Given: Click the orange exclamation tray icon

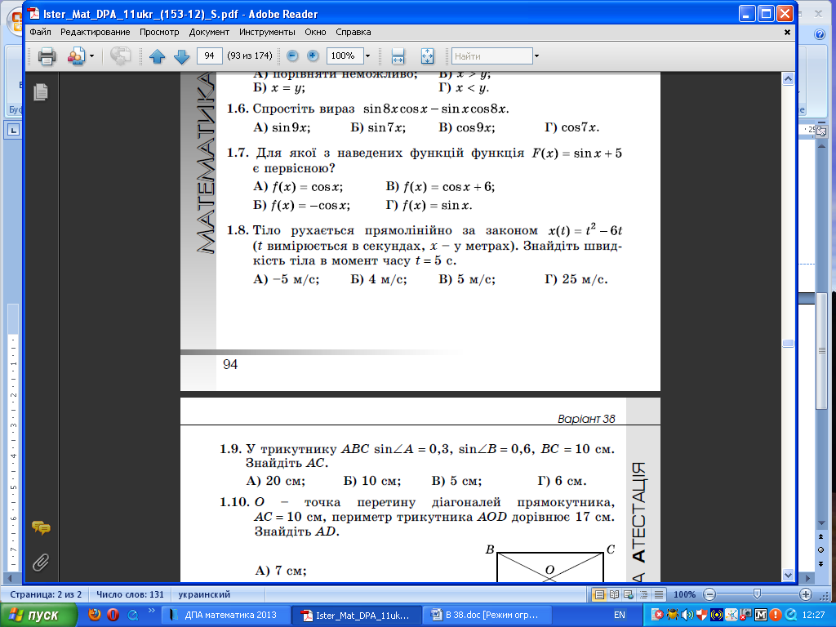Looking at the screenshot, I should (x=776, y=616).
